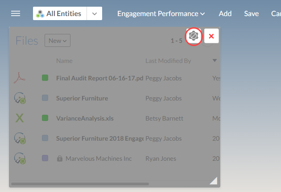Image resolution: width=281 pixels, height=192 pixels.
Task: Click the engagement icon for Superior Furniture 2018
Action: coord(20,138)
